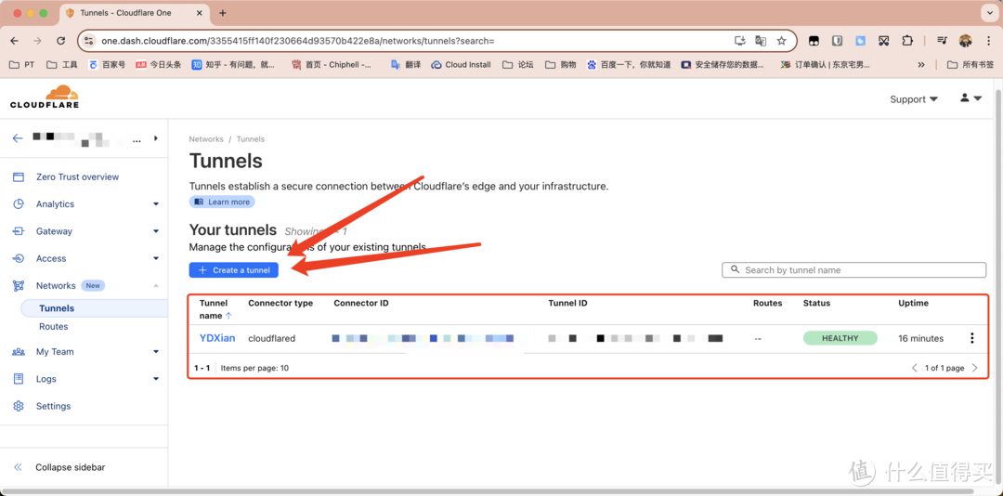Open the user account menu icon
1003x496 pixels.
coord(970,98)
